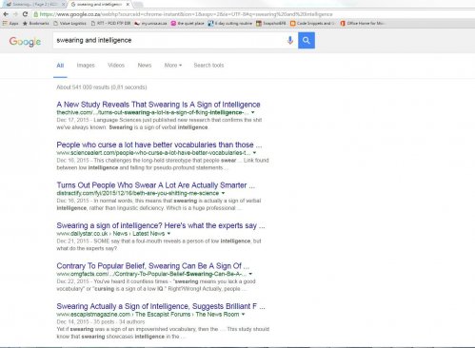Click the browser back arrow
Image resolution: width=475 pixels, height=348 pixels.
[x=6, y=14]
